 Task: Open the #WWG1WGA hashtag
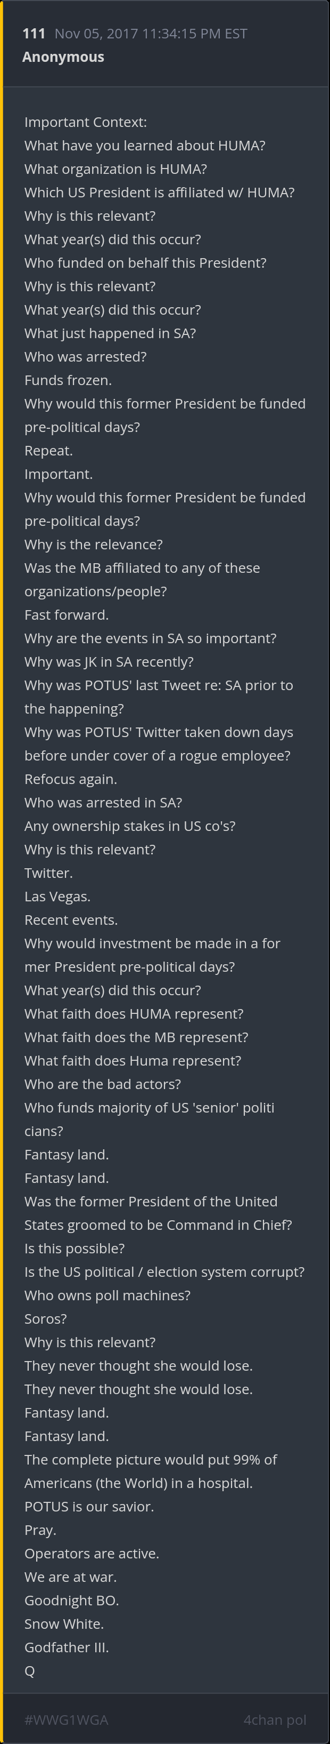[65, 1719]
